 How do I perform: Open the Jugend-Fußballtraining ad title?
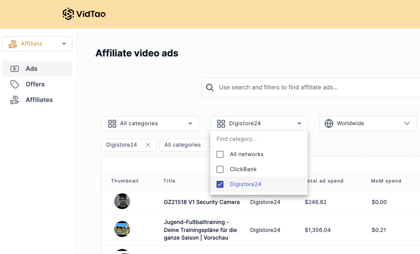tap(201, 230)
